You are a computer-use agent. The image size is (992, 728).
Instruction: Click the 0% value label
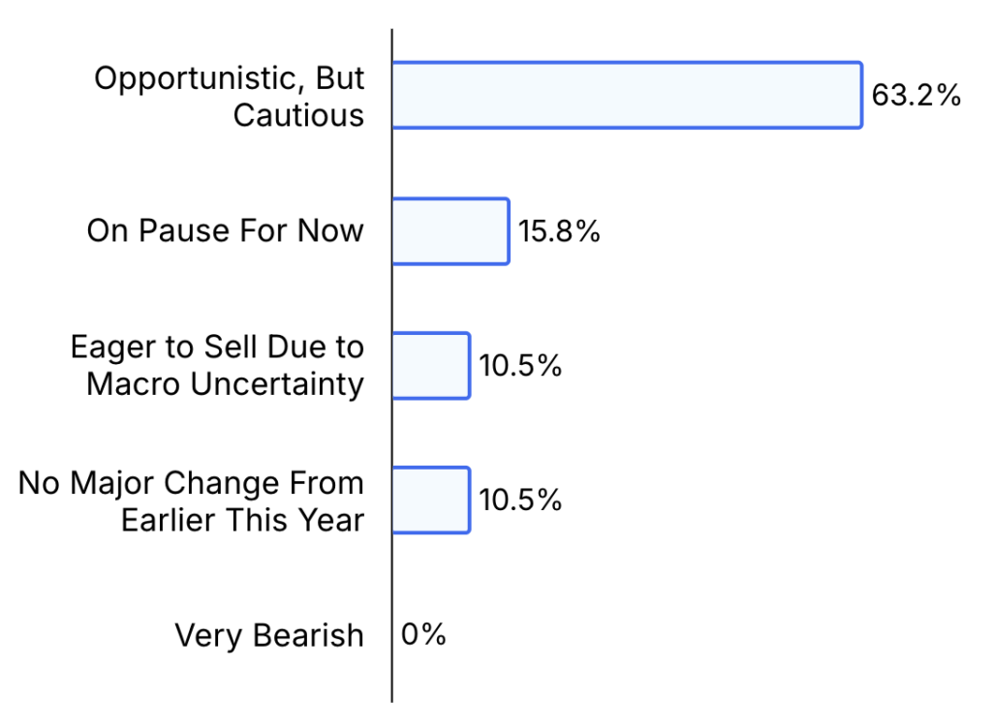coord(423,634)
